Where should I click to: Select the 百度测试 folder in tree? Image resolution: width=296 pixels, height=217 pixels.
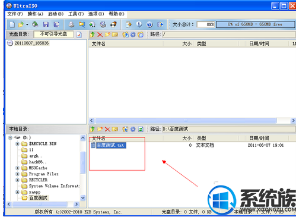(x=38, y=198)
